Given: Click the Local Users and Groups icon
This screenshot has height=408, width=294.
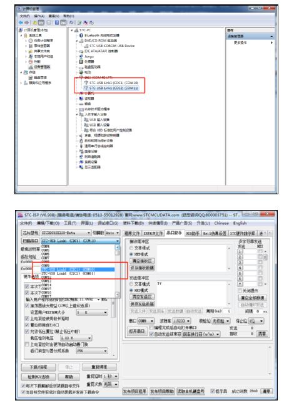Looking at the screenshot, I should pos(31,56).
